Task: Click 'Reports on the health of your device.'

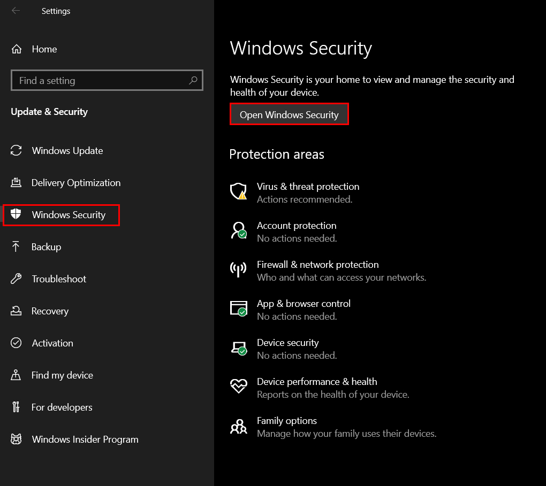Action: point(333,395)
